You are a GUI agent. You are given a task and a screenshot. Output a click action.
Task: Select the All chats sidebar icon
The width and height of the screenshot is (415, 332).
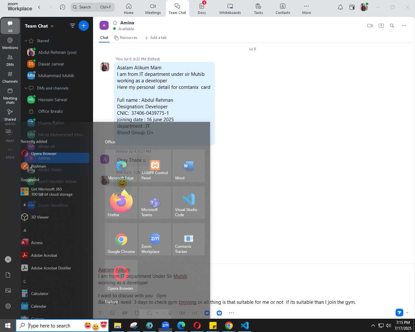click(x=10, y=27)
